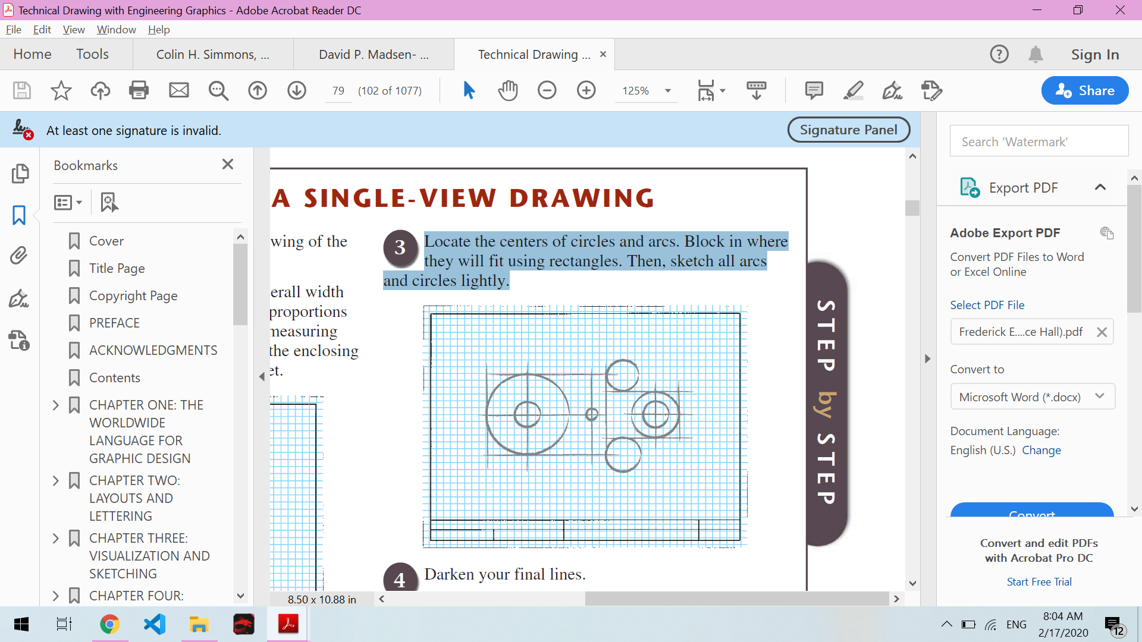
Task: Collapse the Export PDF section chevron
Action: 1100,187
